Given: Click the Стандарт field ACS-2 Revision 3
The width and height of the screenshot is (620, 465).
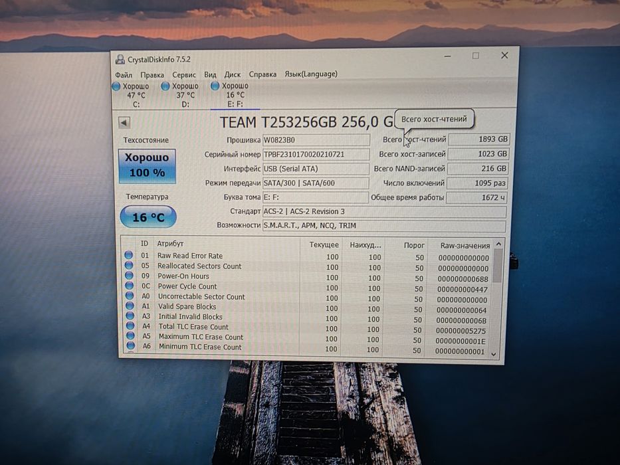Looking at the screenshot, I should pos(384,211).
